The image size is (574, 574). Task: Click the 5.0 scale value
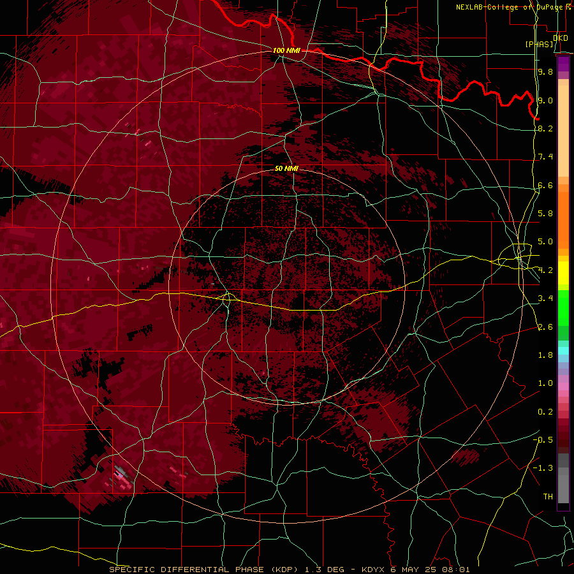(x=545, y=242)
